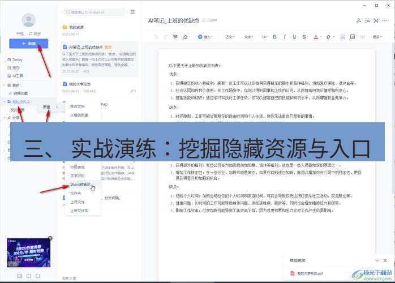Toggle underline formatting

click(294, 37)
